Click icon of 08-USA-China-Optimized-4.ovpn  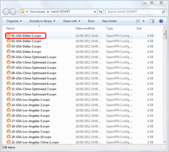click(9, 73)
